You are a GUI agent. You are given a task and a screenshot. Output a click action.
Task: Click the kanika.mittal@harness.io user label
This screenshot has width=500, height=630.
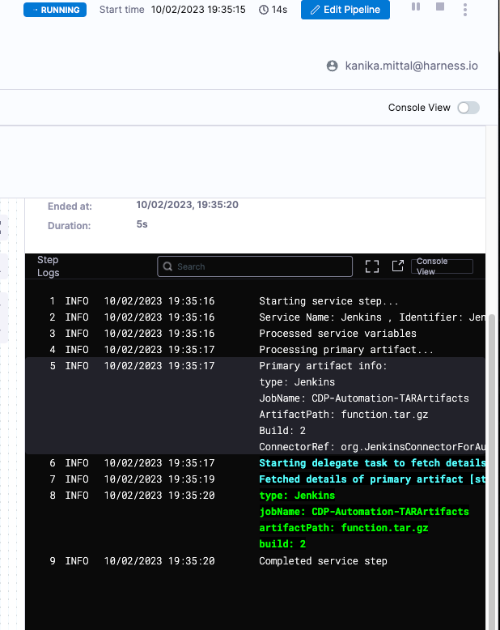tap(411, 66)
